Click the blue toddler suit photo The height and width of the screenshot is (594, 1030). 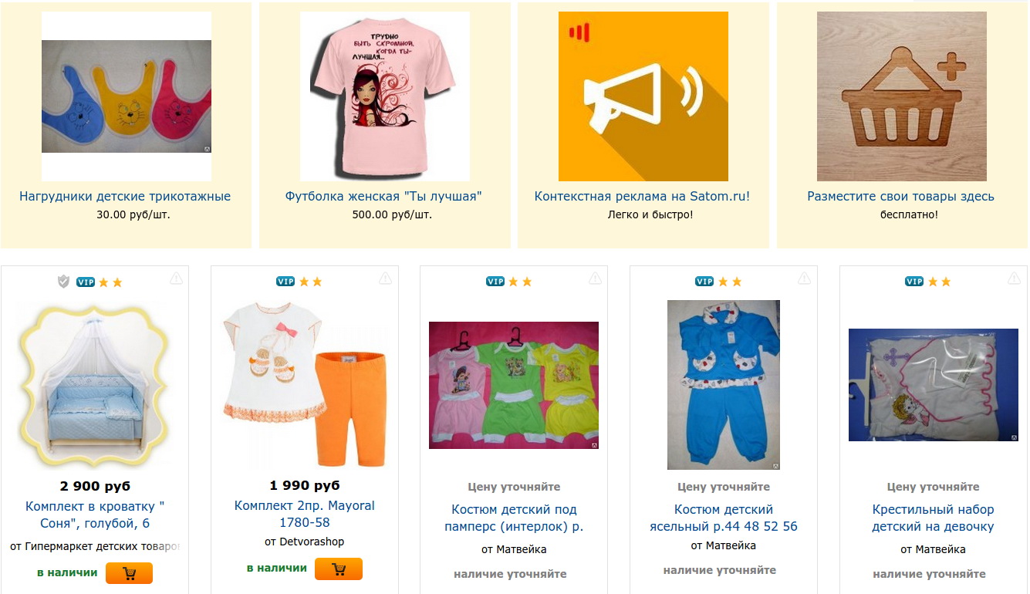724,385
